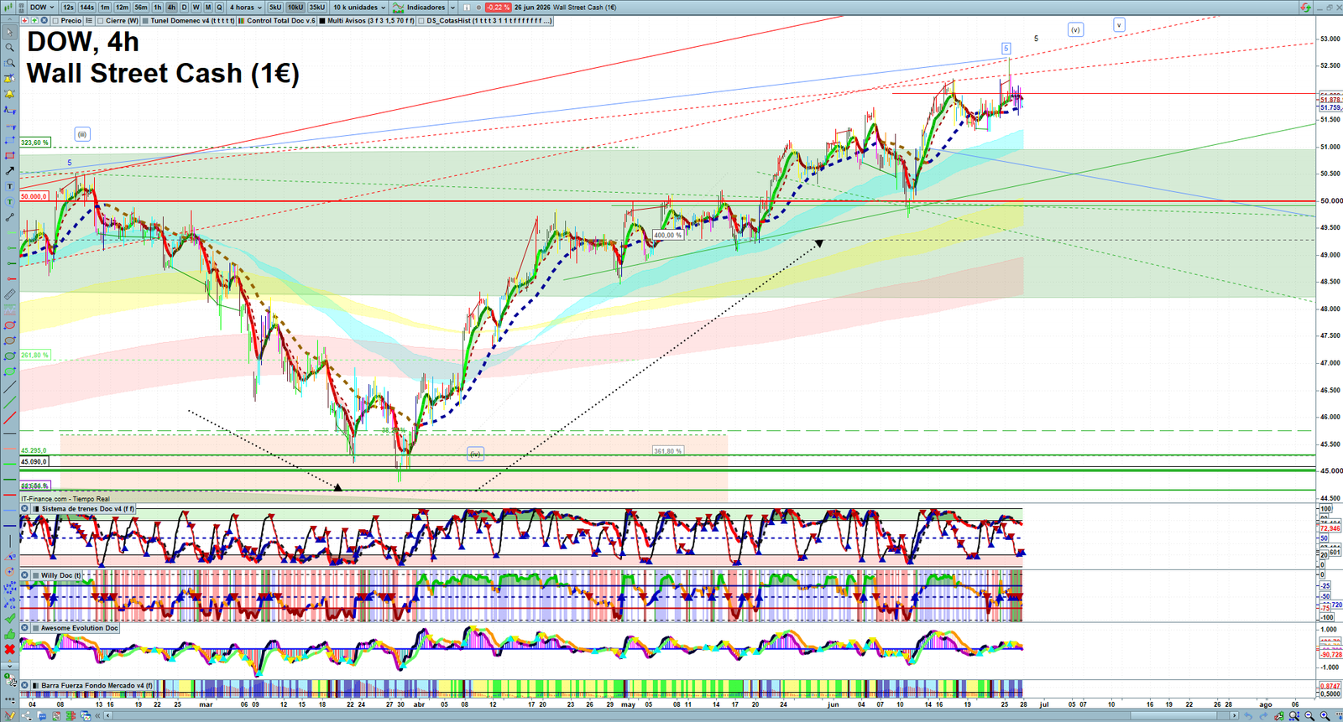Image resolution: width=1343 pixels, height=722 pixels.
Task: Select the black arrow drawing tool
Action: 9,172
